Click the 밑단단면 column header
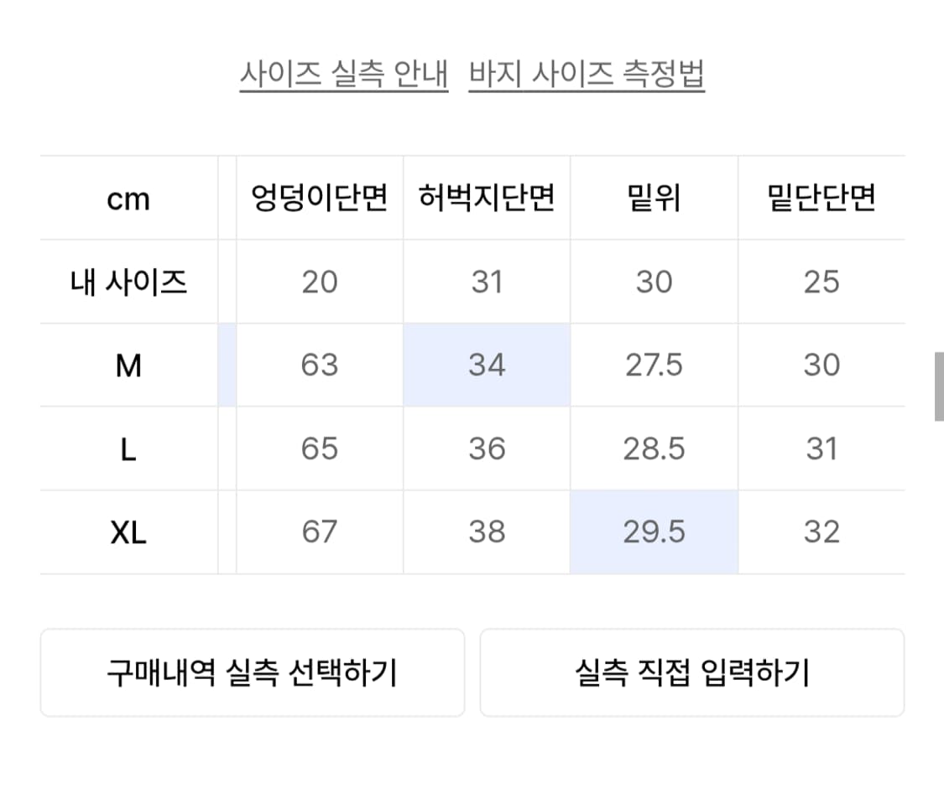 click(x=821, y=199)
